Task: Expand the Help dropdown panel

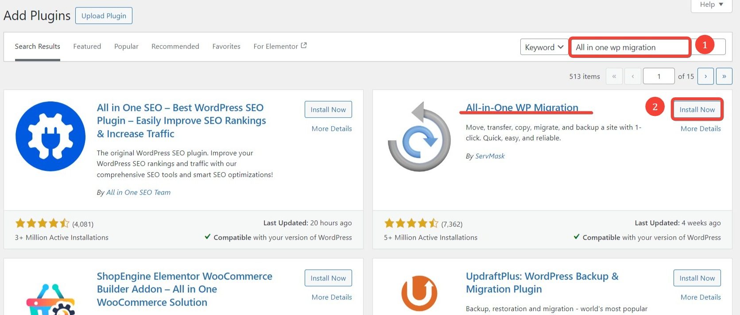Action: pos(711,5)
